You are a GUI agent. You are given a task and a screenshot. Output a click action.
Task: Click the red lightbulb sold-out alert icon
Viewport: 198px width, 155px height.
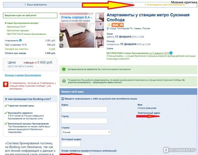click(6, 84)
